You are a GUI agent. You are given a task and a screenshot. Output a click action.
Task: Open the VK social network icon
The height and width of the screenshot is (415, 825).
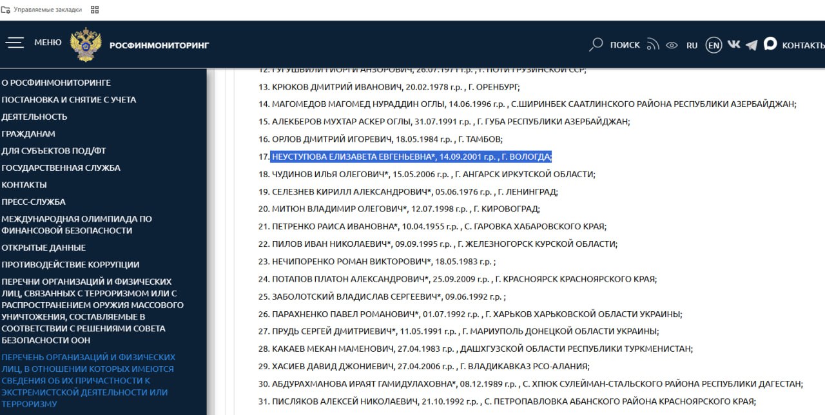(x=733, y=44)
